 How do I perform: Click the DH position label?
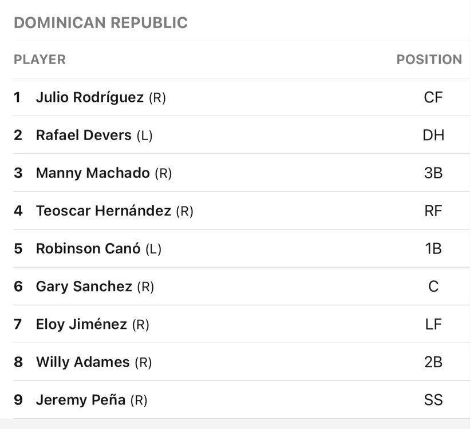point(433,135)
